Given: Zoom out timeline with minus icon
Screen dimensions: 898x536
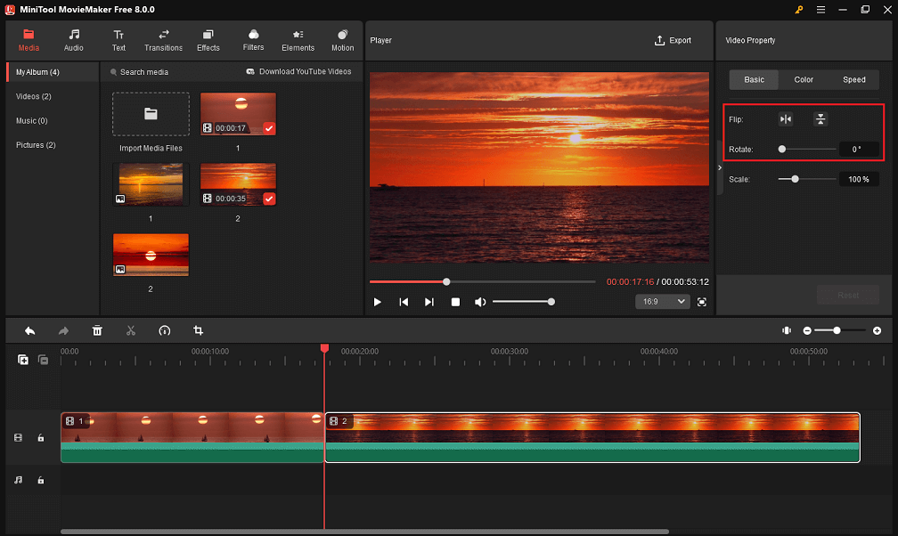Looking at the screenshot, I should (x=807, y=330).
